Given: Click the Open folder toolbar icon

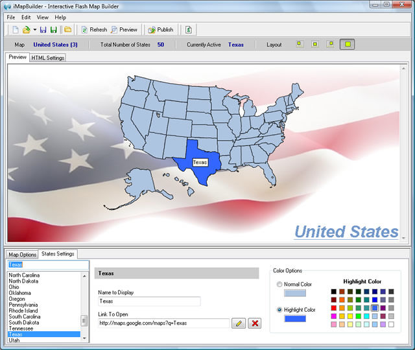Looking at the screenshot, I should 26,30.
